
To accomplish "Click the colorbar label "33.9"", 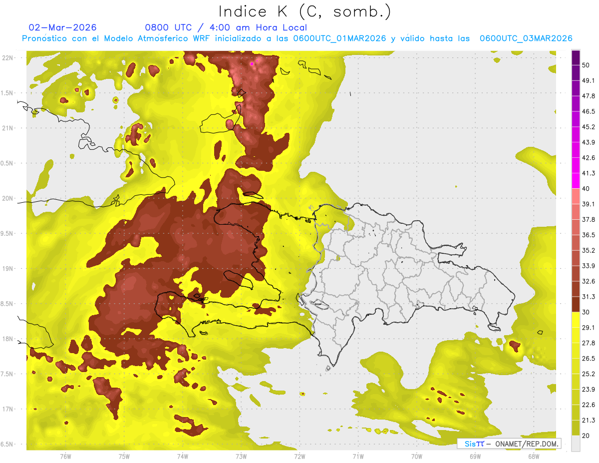I will click(589, 266).
